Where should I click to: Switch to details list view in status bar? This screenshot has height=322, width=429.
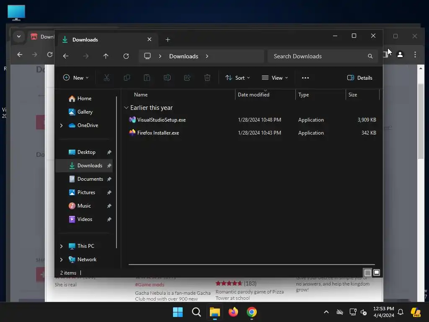coord(367,273)
